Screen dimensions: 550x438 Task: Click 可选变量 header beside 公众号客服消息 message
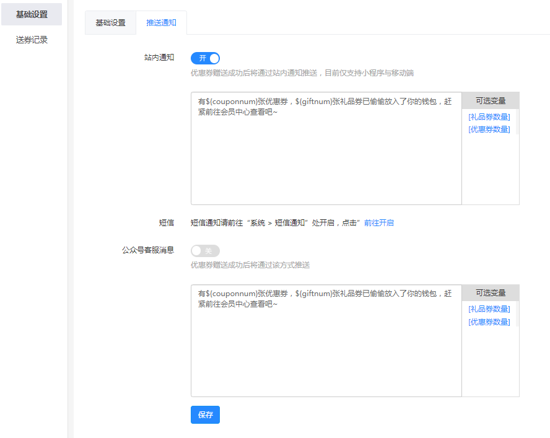pyautogui.click(x=491, y=293)
